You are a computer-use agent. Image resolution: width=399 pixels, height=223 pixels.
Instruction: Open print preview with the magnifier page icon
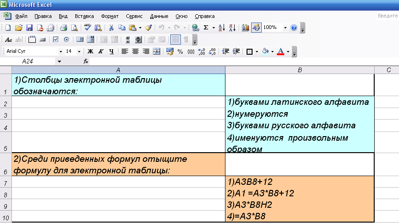(x=74, y=28)
